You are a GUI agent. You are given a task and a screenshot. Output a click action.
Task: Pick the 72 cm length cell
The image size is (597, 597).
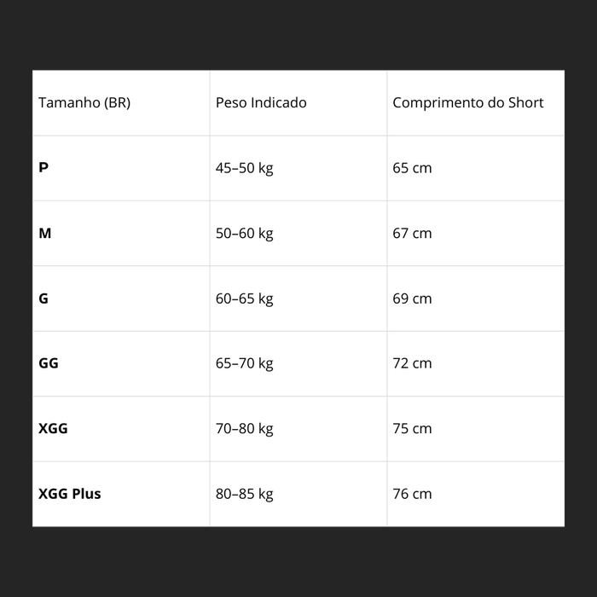(412, 363)
